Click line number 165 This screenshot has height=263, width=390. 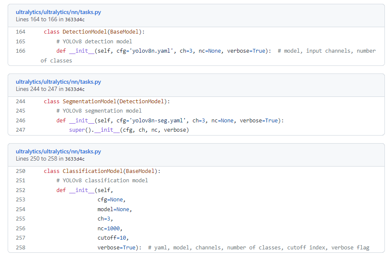(20, 42)
